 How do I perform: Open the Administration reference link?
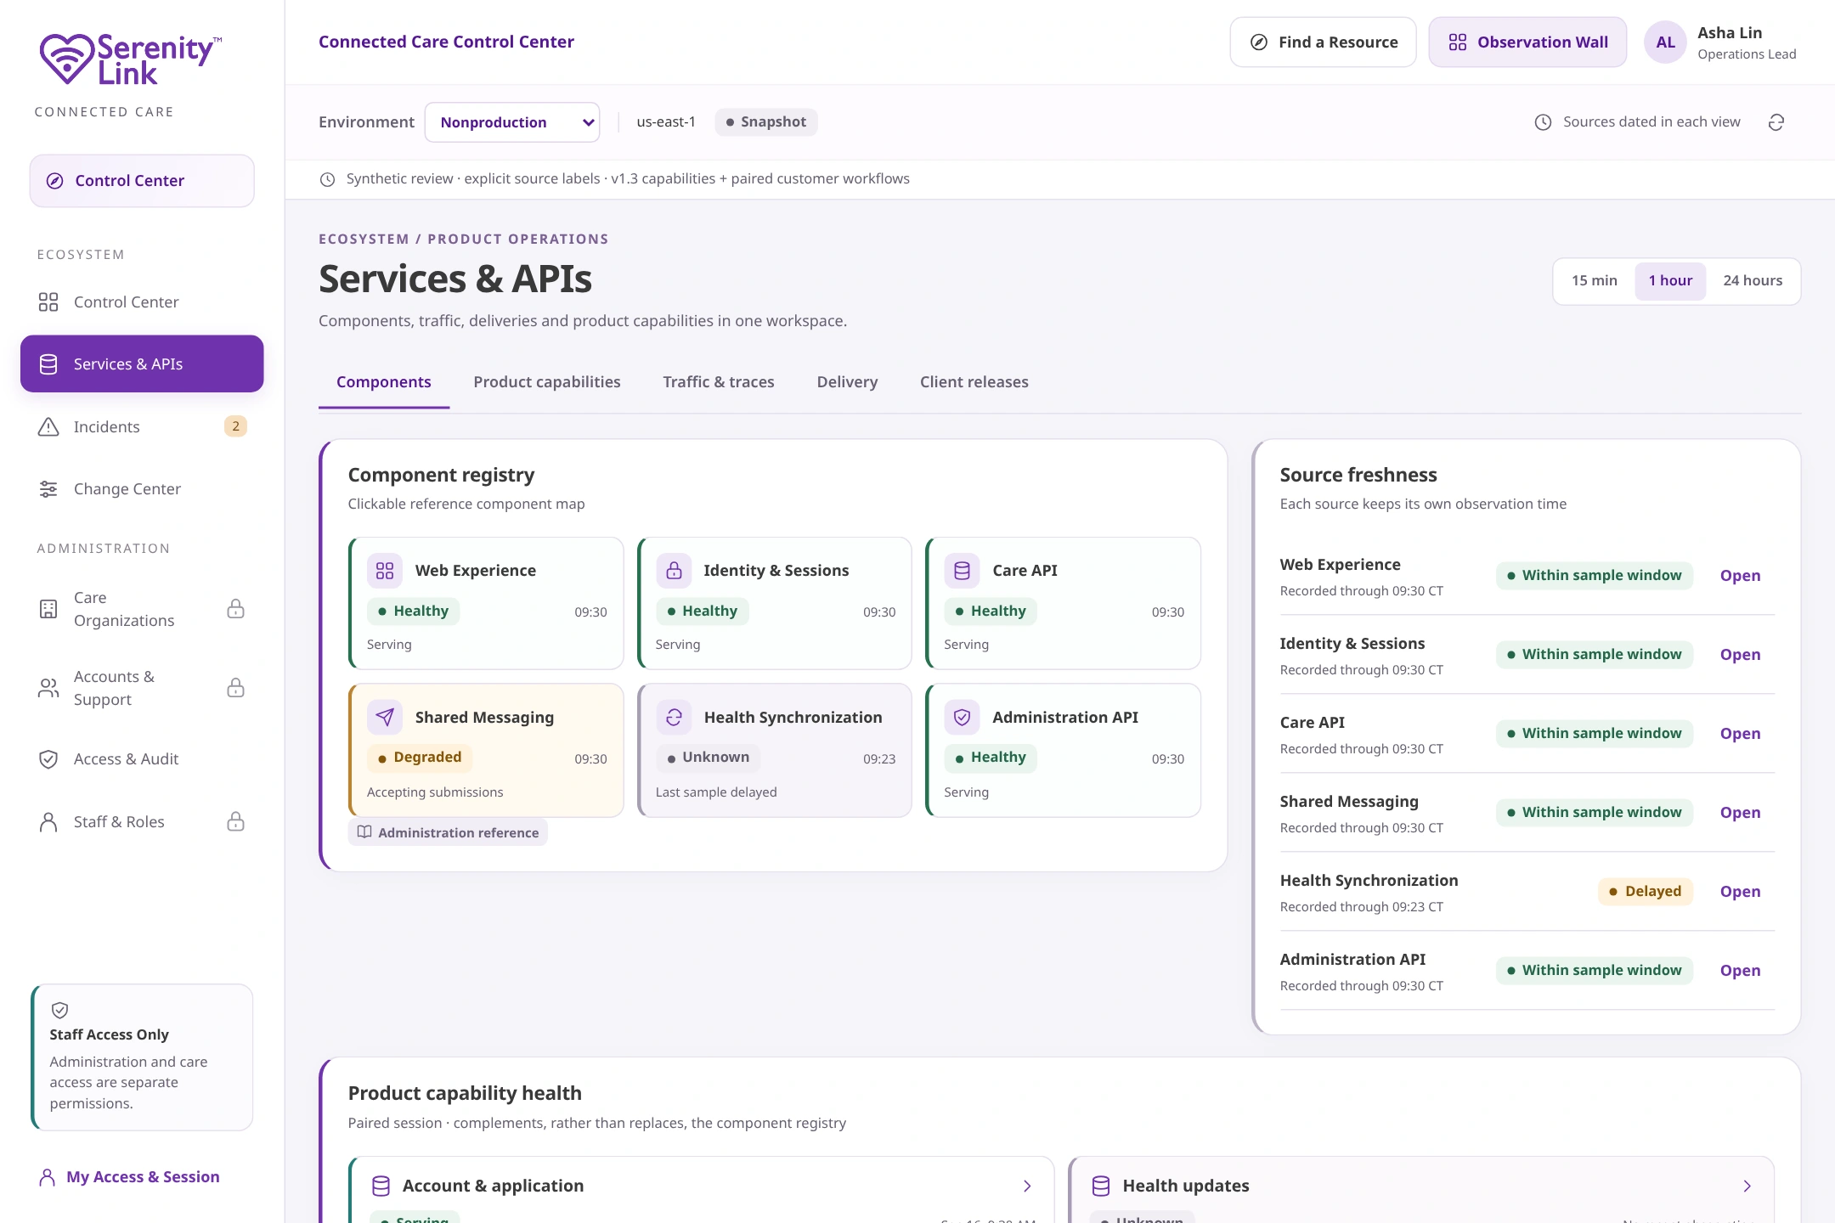click(448, 832)
